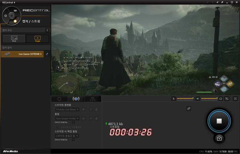The image size is (240, 154).
Task: Mute the speaker volume
Action: [x=198, y=99]
